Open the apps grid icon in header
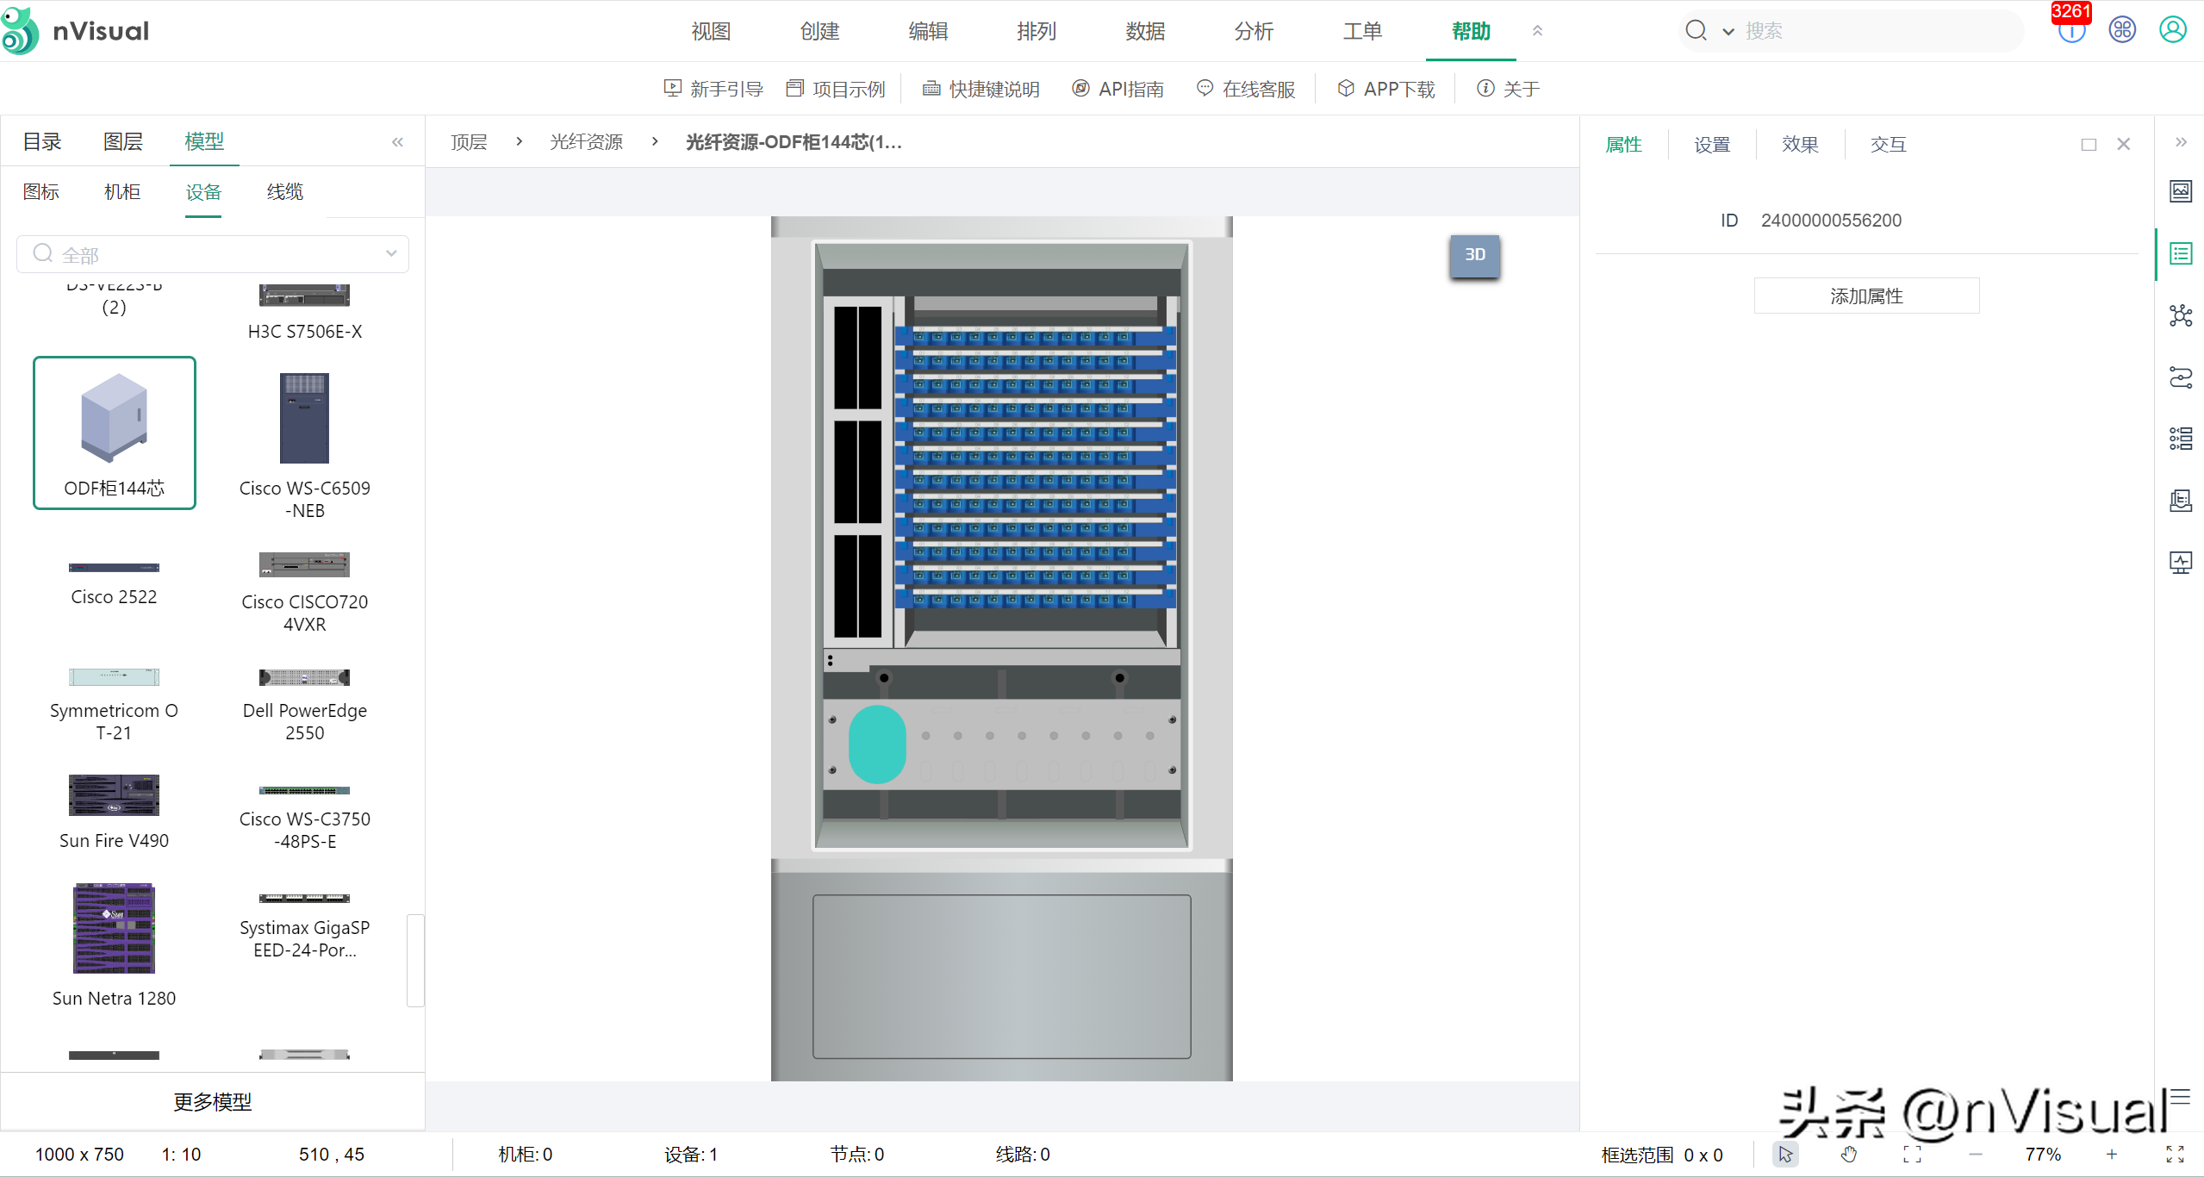The width and height of the screenshot is (2204, 1177). [2122, 30]
